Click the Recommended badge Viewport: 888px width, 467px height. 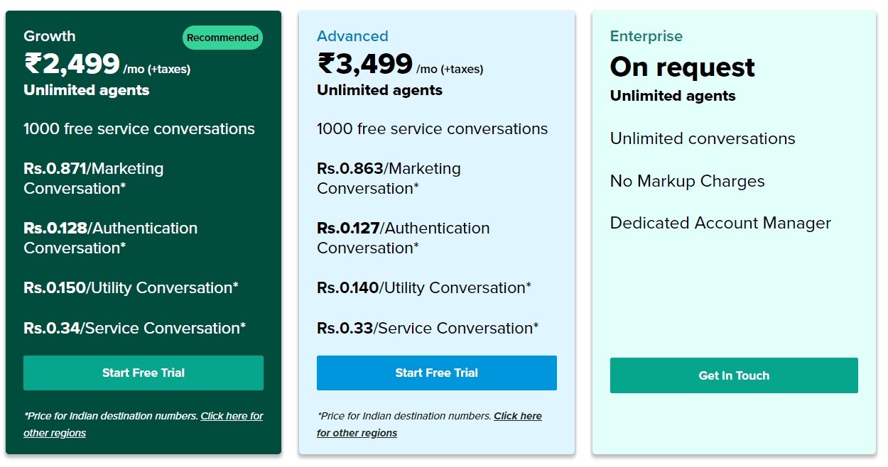click(222, 38)
